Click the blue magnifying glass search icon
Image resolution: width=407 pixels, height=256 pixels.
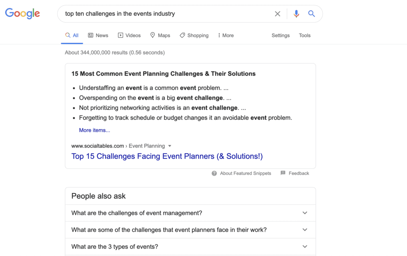[x=311, y=14]
